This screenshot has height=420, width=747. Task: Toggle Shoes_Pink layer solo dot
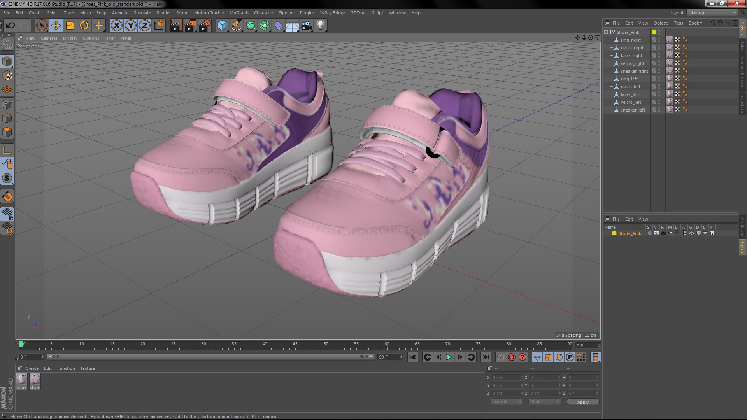point(649,233)
